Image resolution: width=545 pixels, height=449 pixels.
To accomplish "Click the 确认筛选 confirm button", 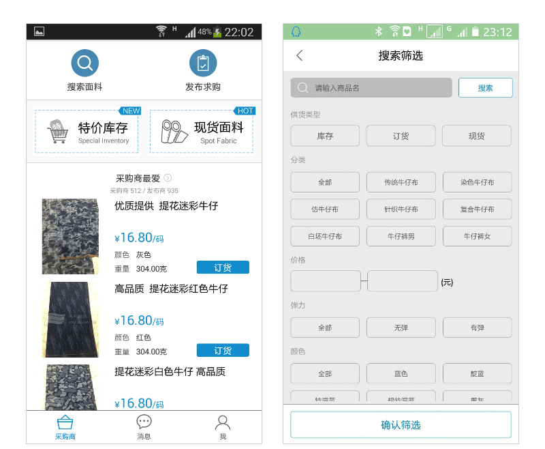I will click(x=401, y=424).
